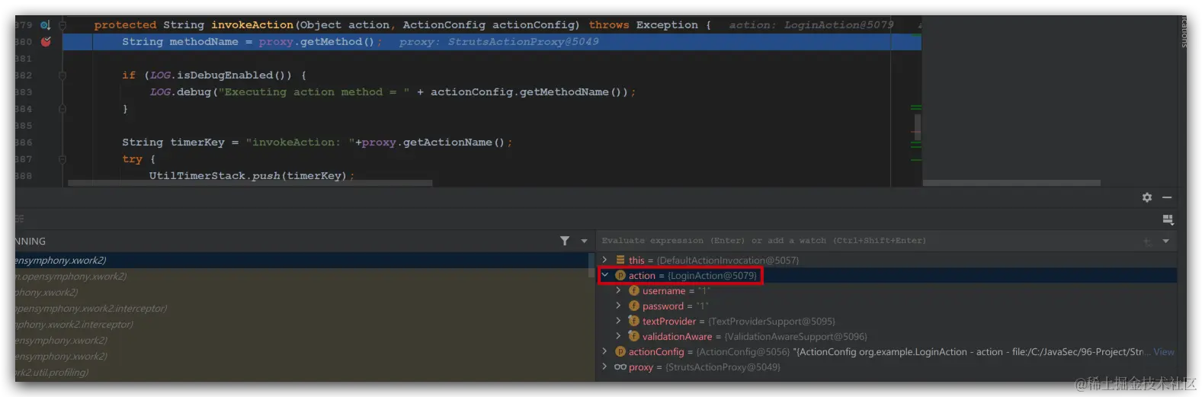
Task: Expand the 'this' variable node
Action: pos(605,260)
